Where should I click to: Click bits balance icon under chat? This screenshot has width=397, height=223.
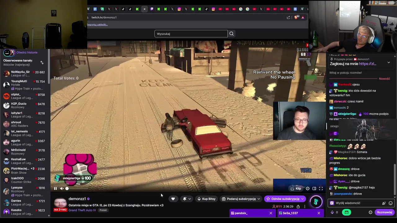(332, 212)
